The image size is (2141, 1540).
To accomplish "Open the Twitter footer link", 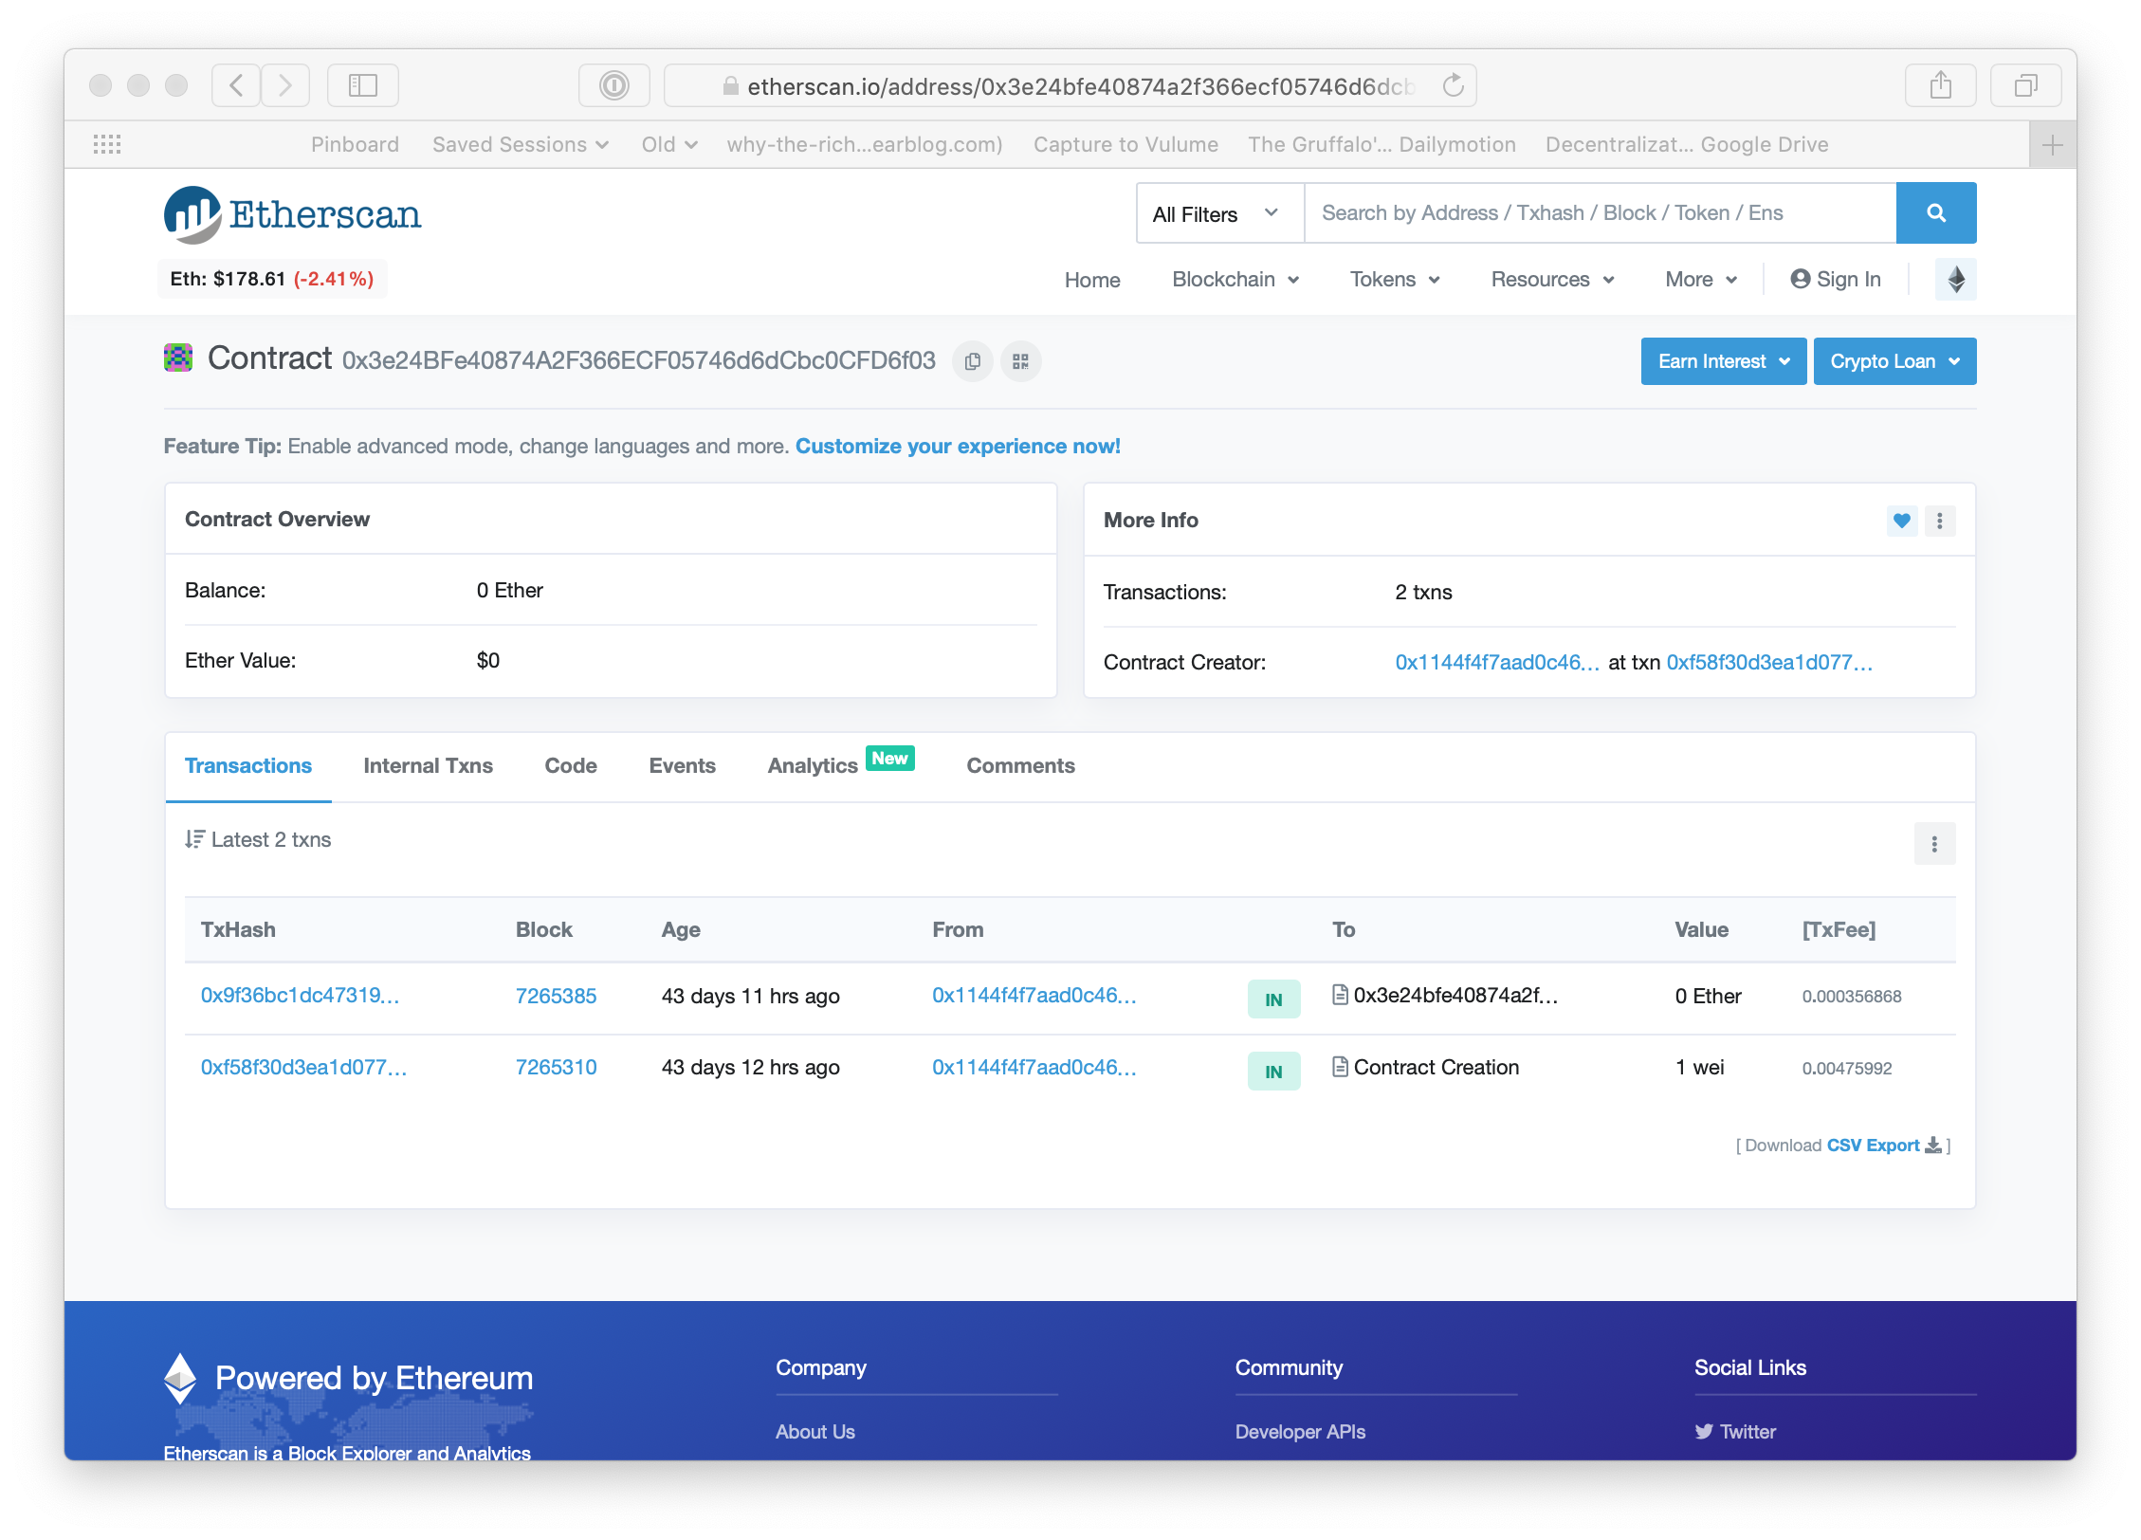I will click(x=1735, y=1432).
